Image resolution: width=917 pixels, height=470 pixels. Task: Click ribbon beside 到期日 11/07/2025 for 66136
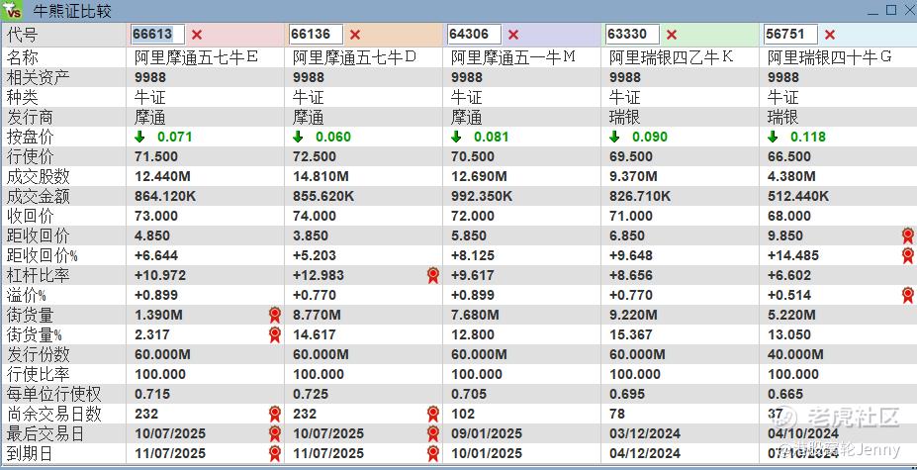point(432,453)
